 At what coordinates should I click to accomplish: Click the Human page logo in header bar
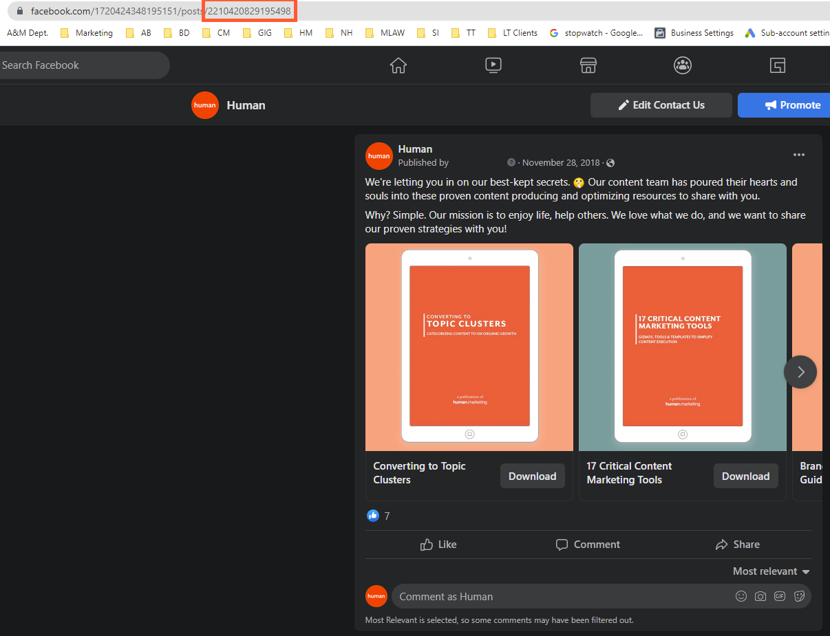[x=205, y=105]
